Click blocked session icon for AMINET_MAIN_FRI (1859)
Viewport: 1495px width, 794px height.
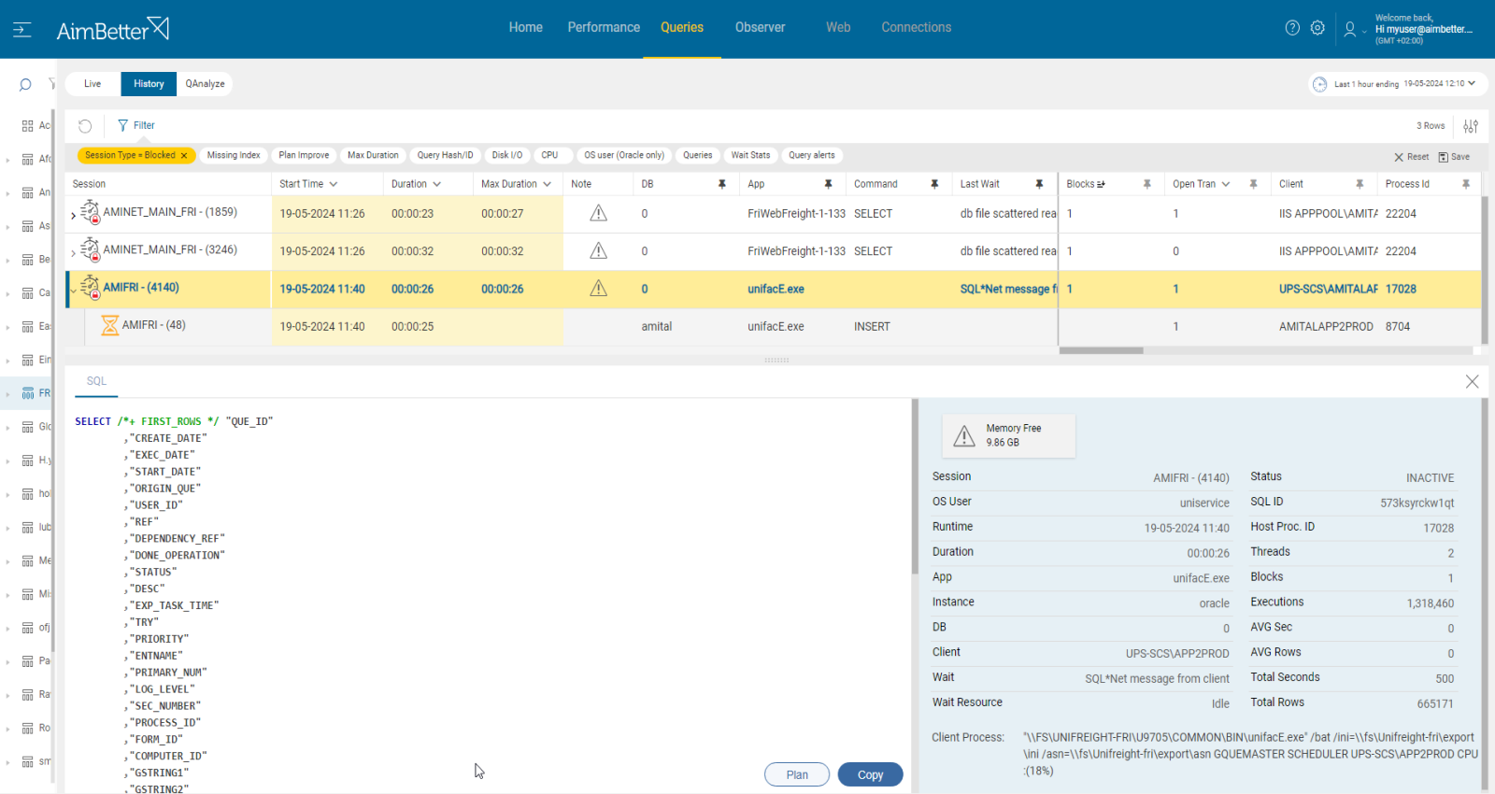pos(91,213)
